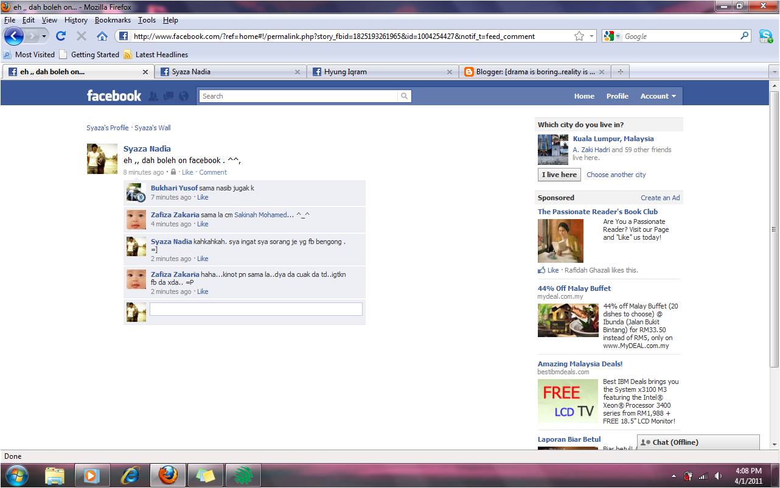Click the Most Visited bookmarks item
Image resolution: width=780 pixels, height=488 pixels.
click(29, 54)
